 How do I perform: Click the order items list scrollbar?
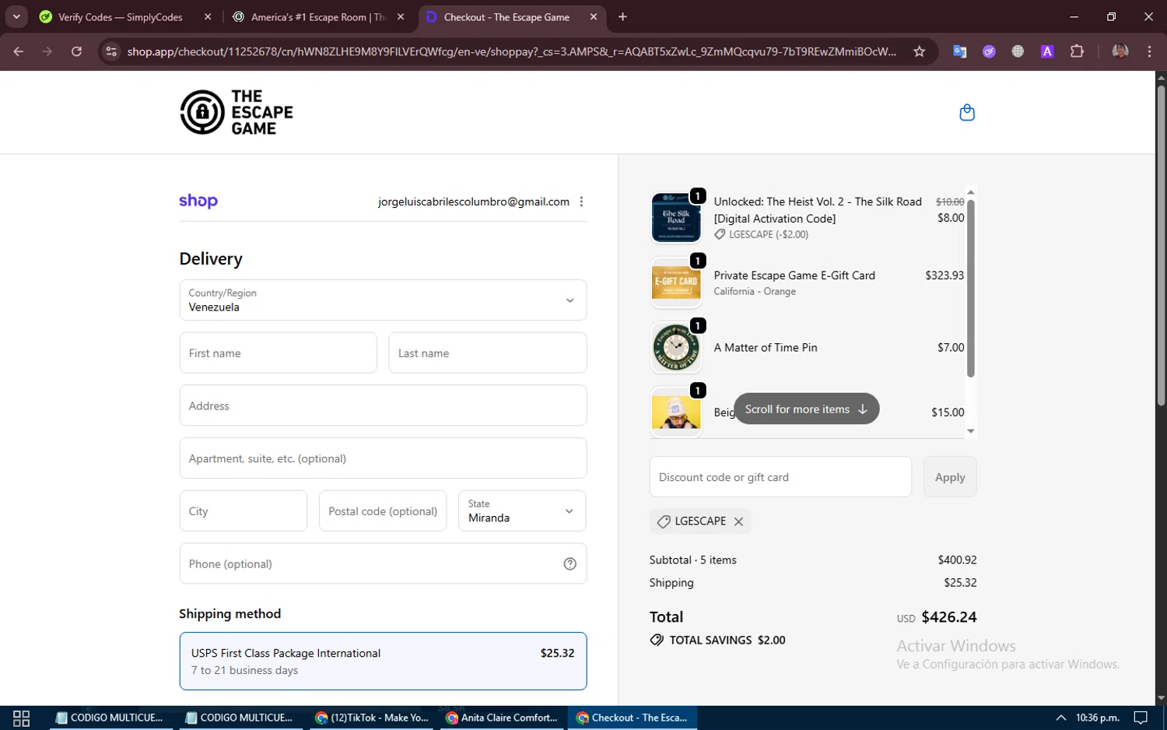coord(970,288)
